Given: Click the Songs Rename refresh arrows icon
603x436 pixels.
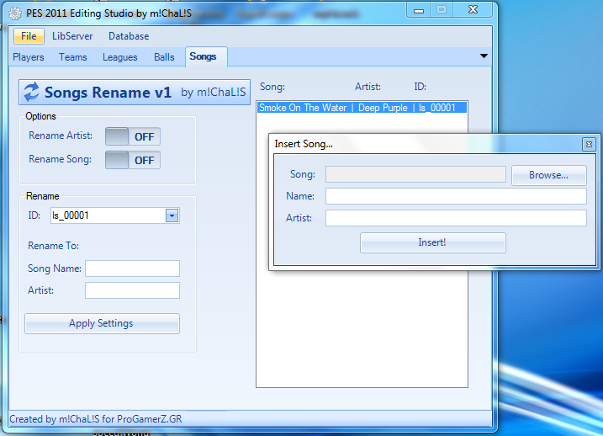Looking at the screenshot, I should point(31,92).
